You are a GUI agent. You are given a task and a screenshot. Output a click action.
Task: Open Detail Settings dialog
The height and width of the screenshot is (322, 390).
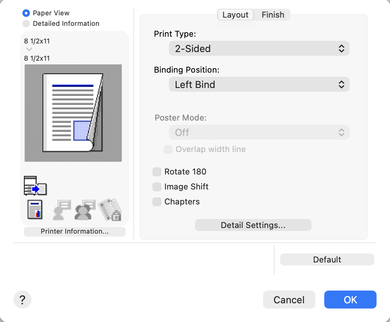tap(253, 225)
